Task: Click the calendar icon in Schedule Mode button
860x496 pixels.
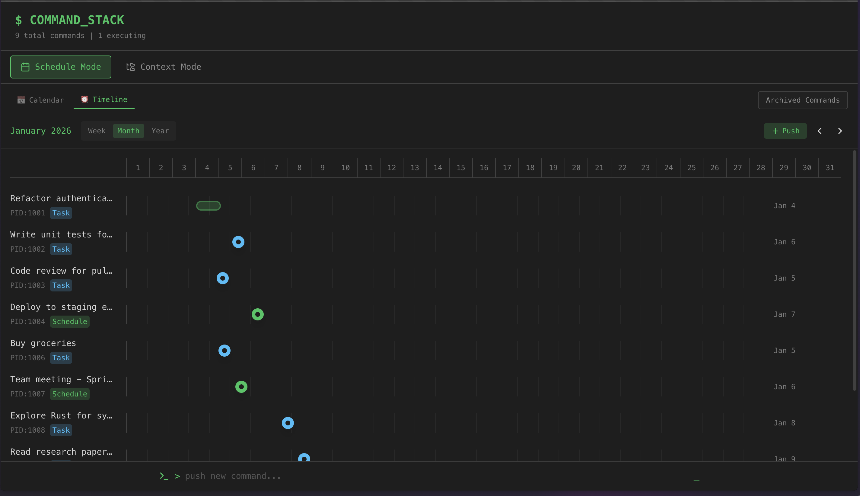Action: tap(25, 67)
